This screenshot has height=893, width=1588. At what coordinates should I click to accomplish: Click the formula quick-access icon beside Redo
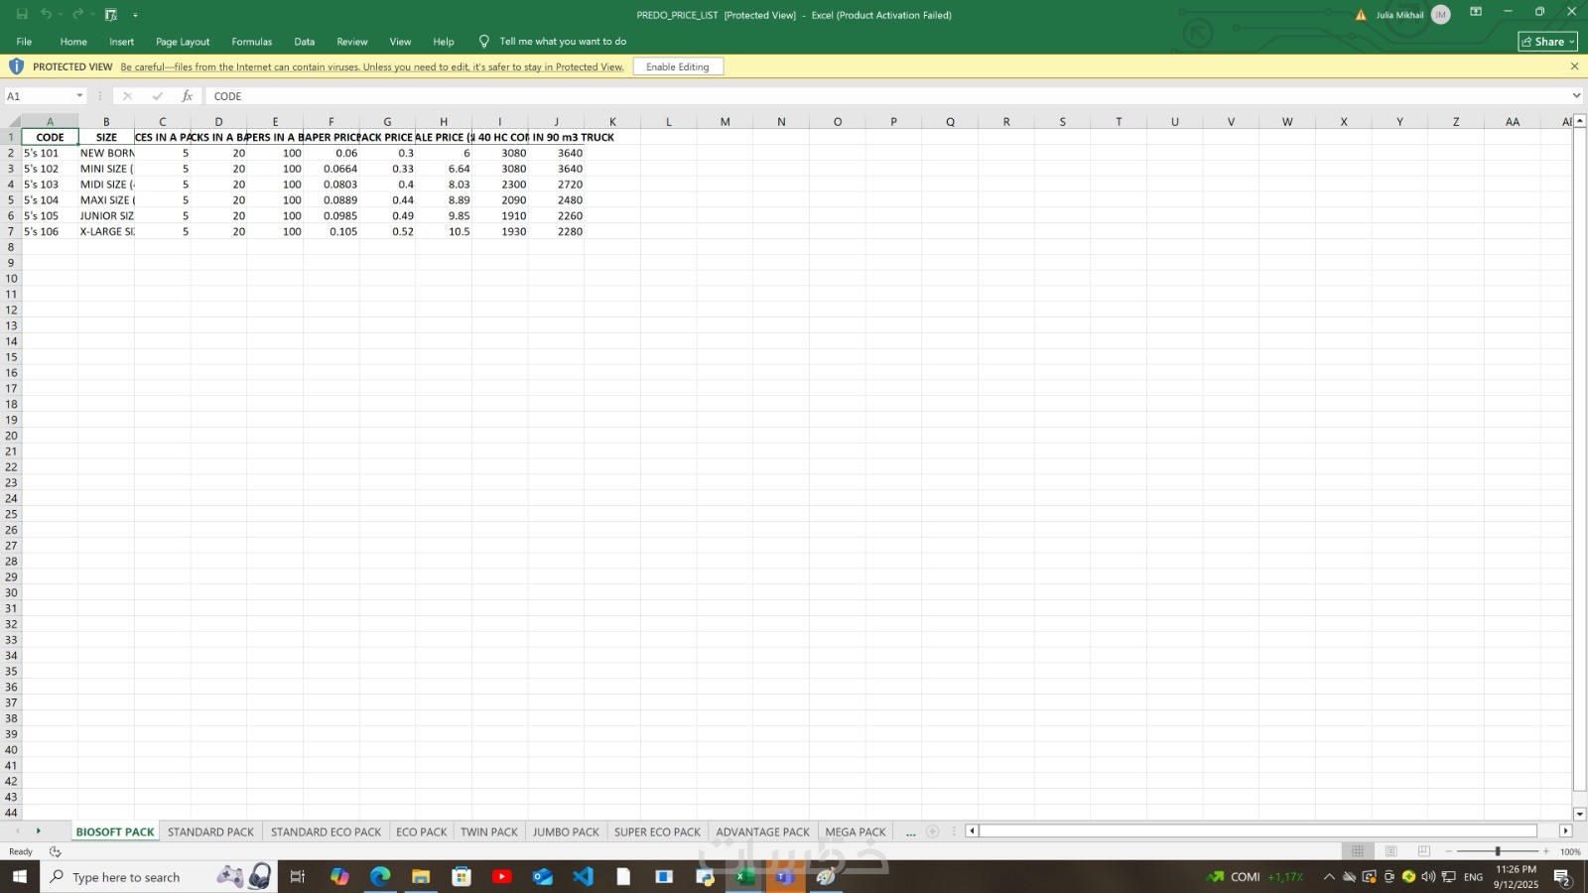(111, 15)
